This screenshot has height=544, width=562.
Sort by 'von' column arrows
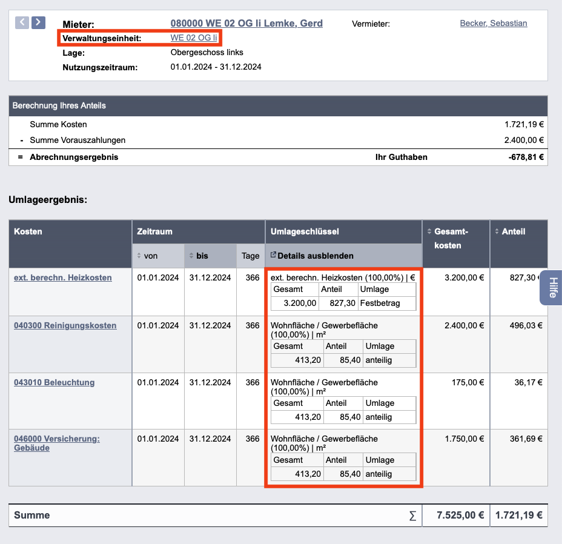(x=139, y=256)
